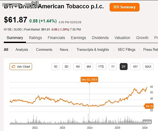Click the 29.15 price label on chart
158x131 pixels.
pyautogui.click(x=149, y=106)
